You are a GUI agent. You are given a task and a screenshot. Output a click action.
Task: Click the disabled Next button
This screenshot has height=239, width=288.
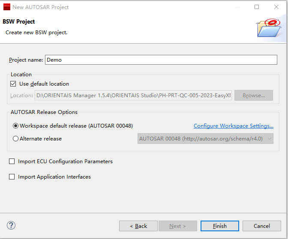tap(177, 226)
